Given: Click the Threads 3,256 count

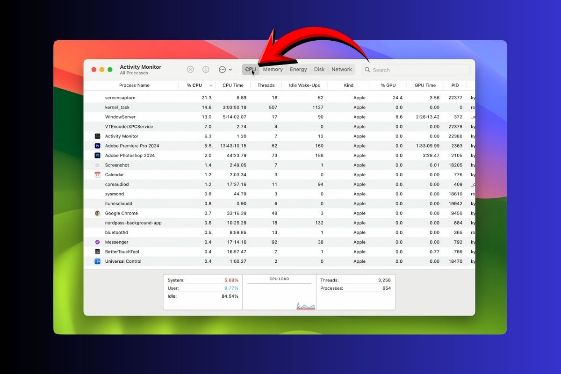Looking at the screenshot, I should click(384, 280).
